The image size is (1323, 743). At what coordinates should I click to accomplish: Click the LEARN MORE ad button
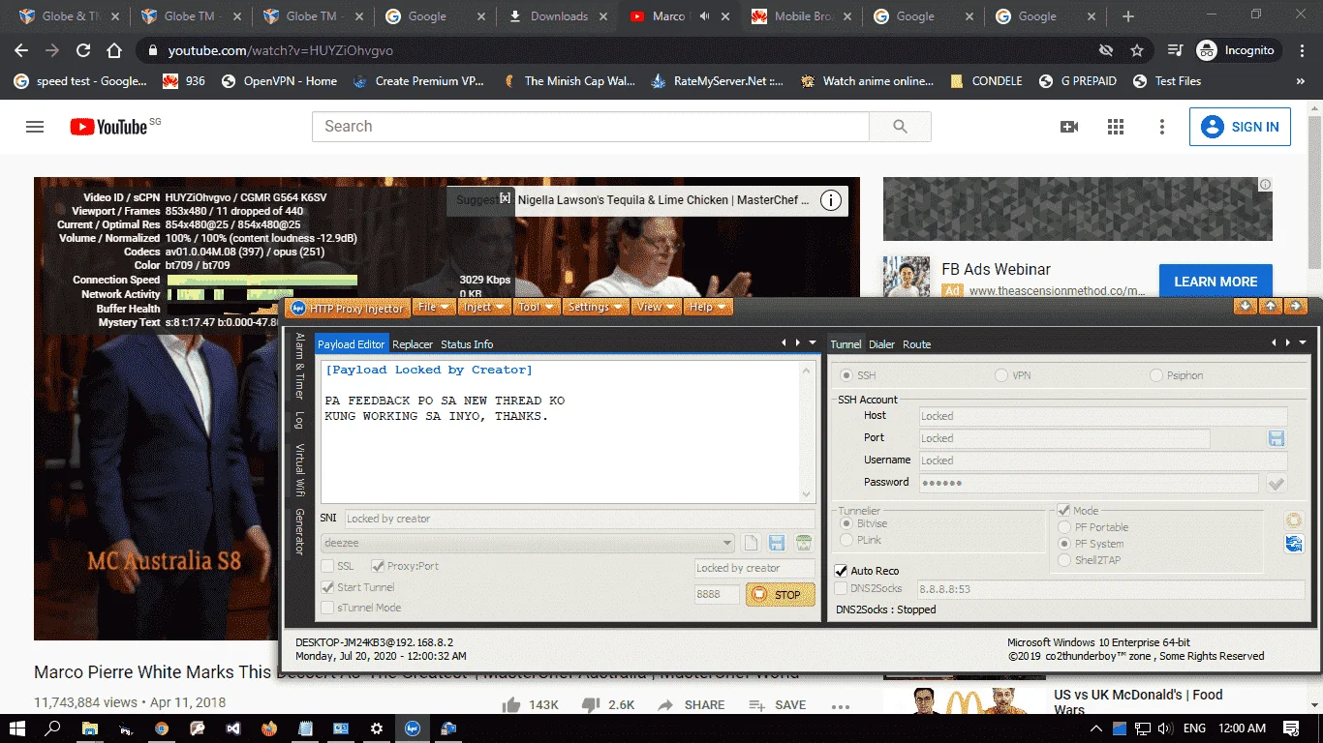tap(1215, 282)
